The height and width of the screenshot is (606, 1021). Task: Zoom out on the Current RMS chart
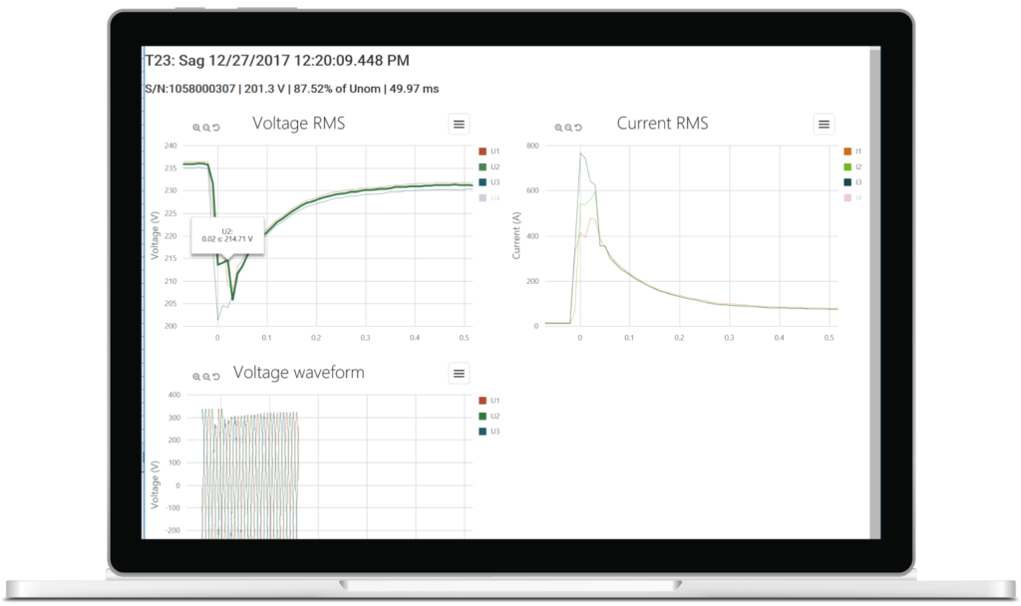568,129
